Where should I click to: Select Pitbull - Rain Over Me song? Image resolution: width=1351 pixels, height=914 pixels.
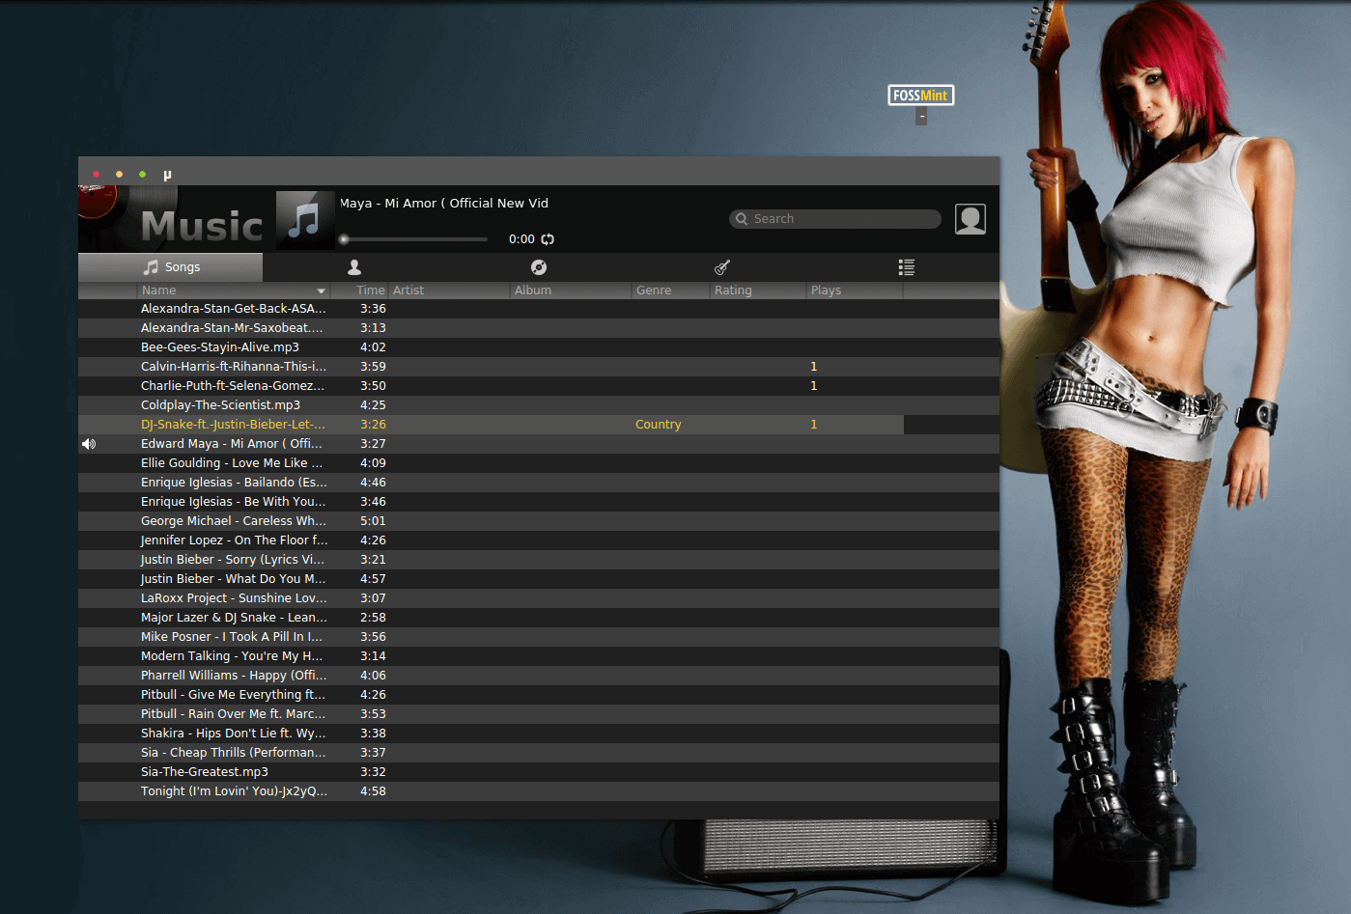233,714
